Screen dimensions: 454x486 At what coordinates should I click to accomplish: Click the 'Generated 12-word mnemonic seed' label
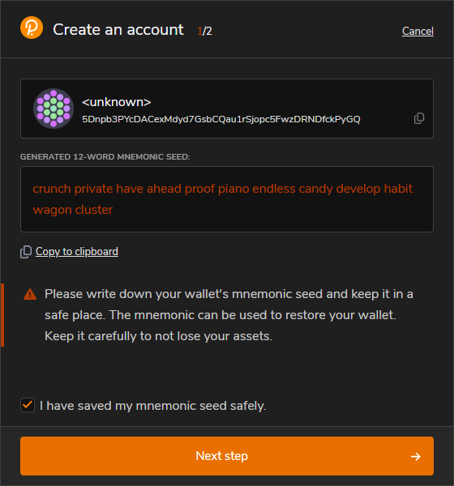(x=105, y=157)
